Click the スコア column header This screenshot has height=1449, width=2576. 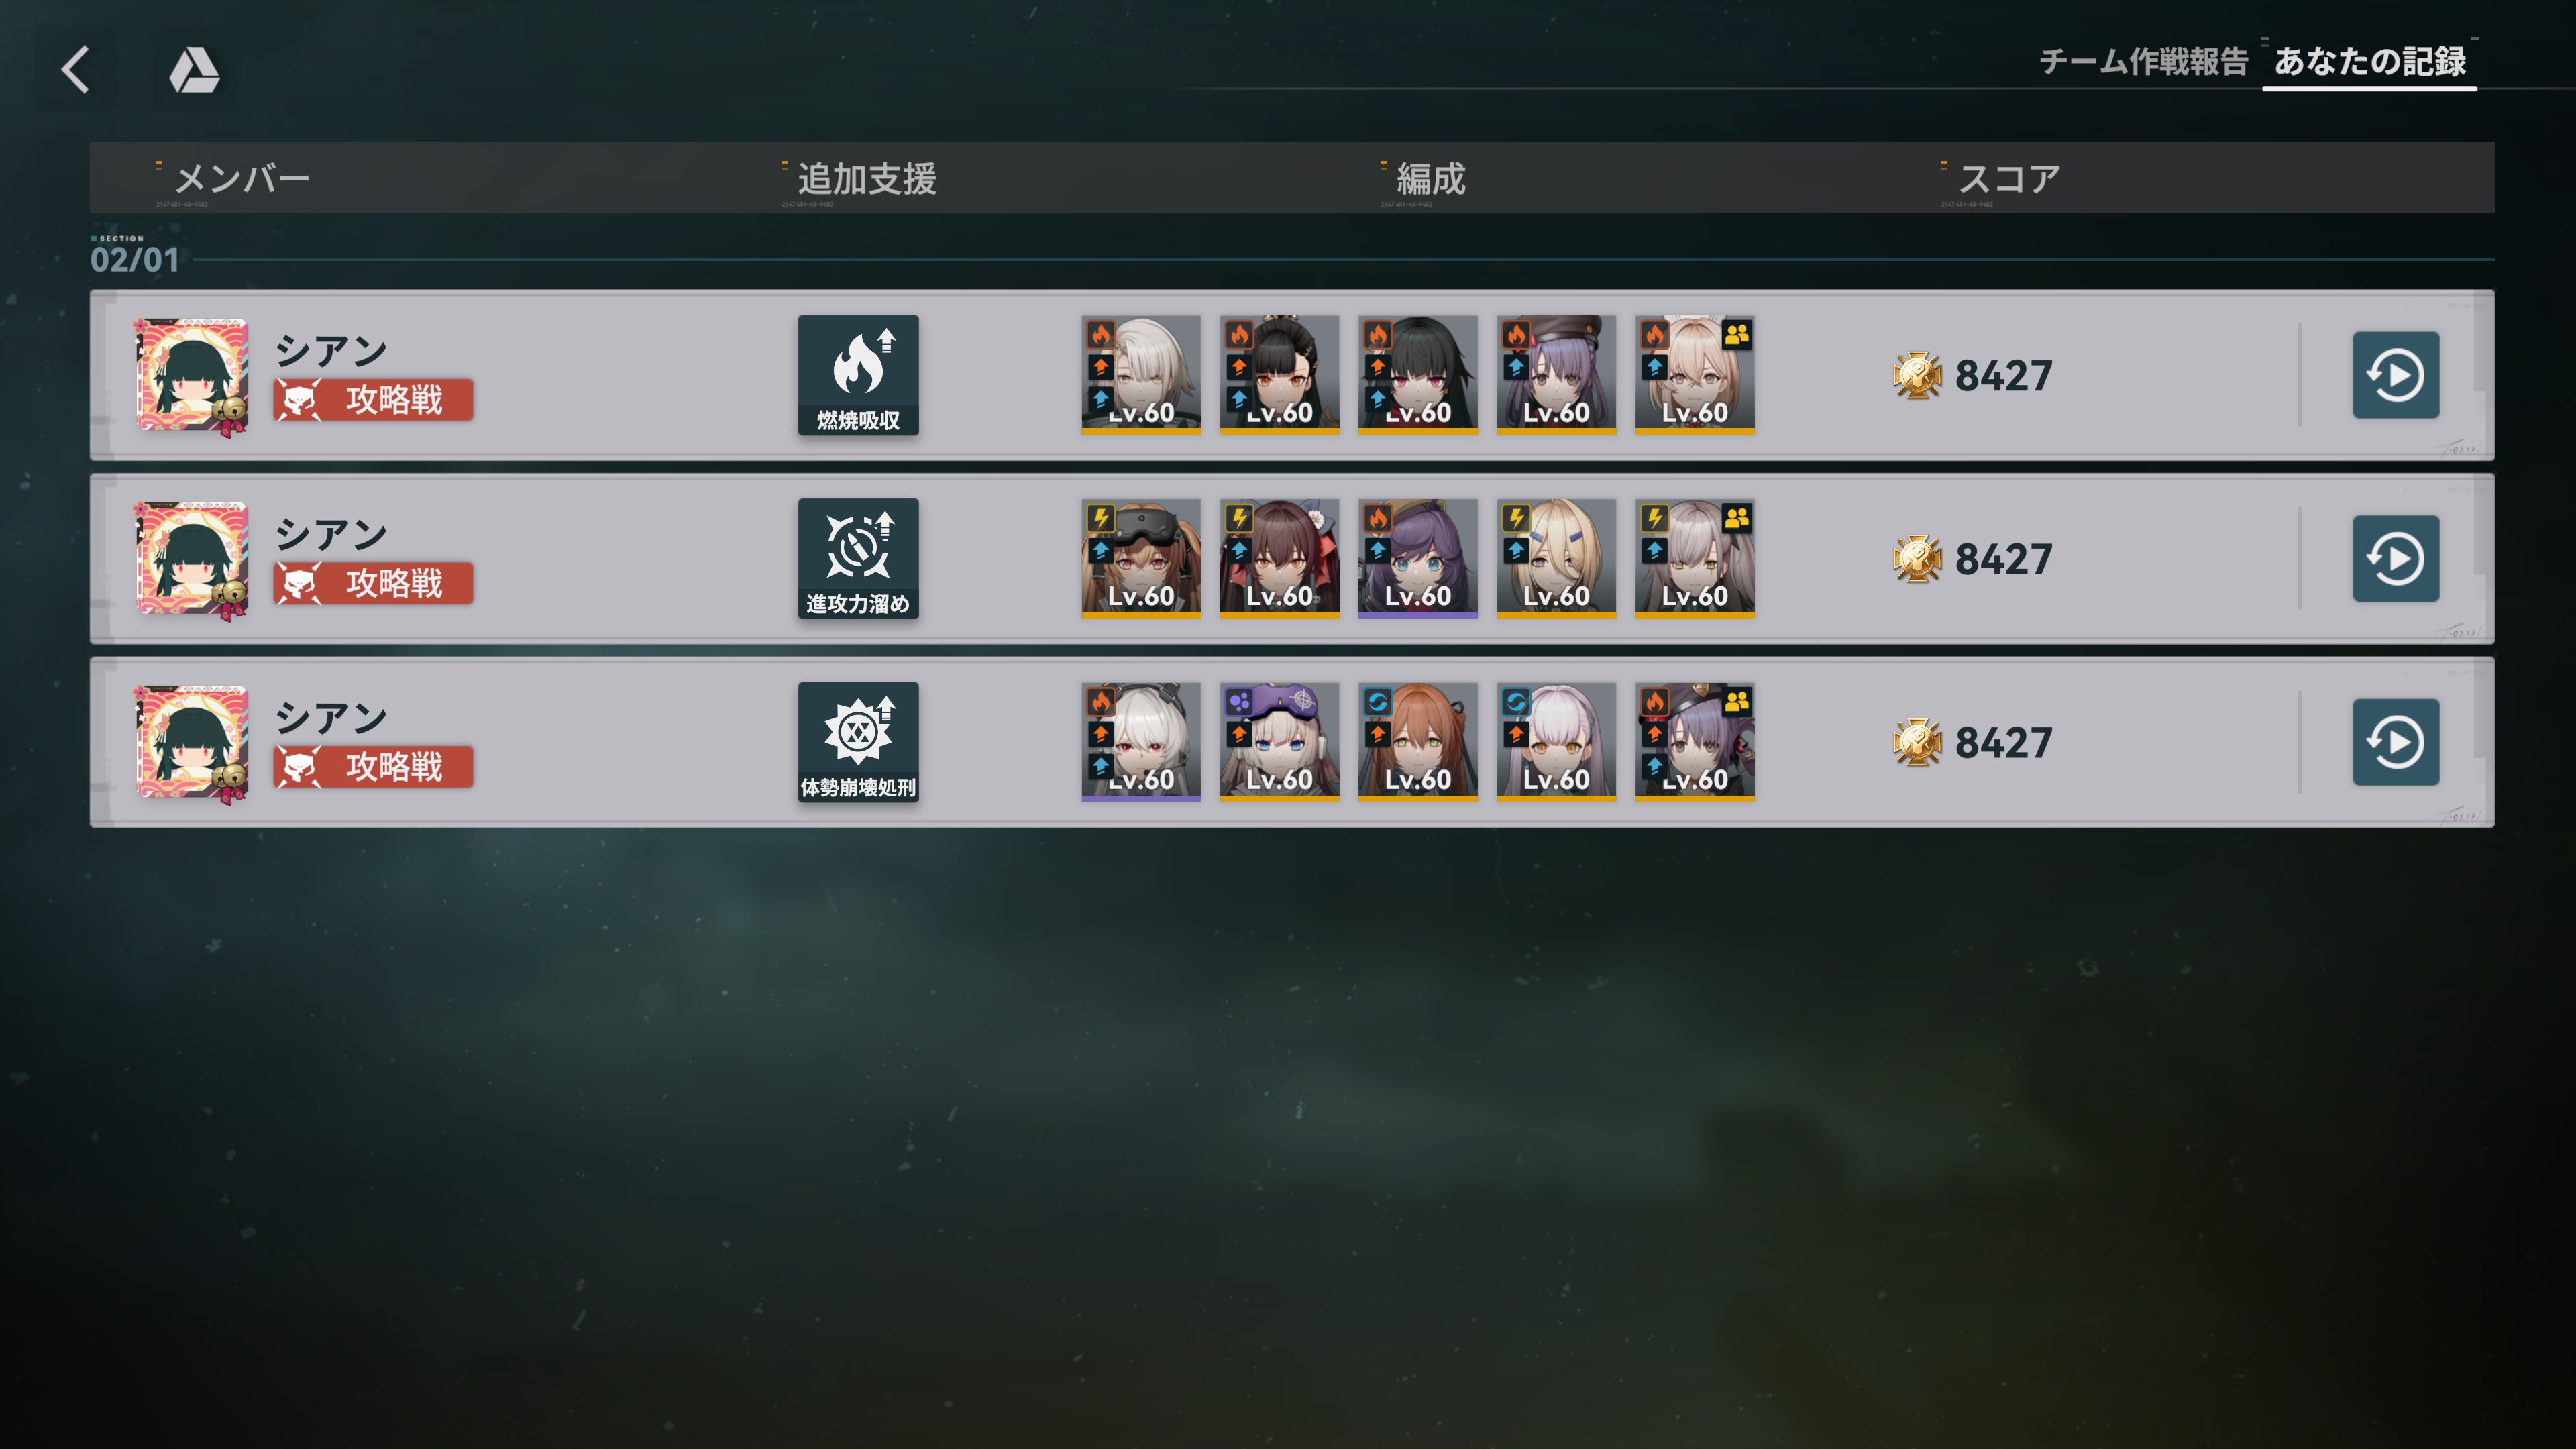point(2008,179)
